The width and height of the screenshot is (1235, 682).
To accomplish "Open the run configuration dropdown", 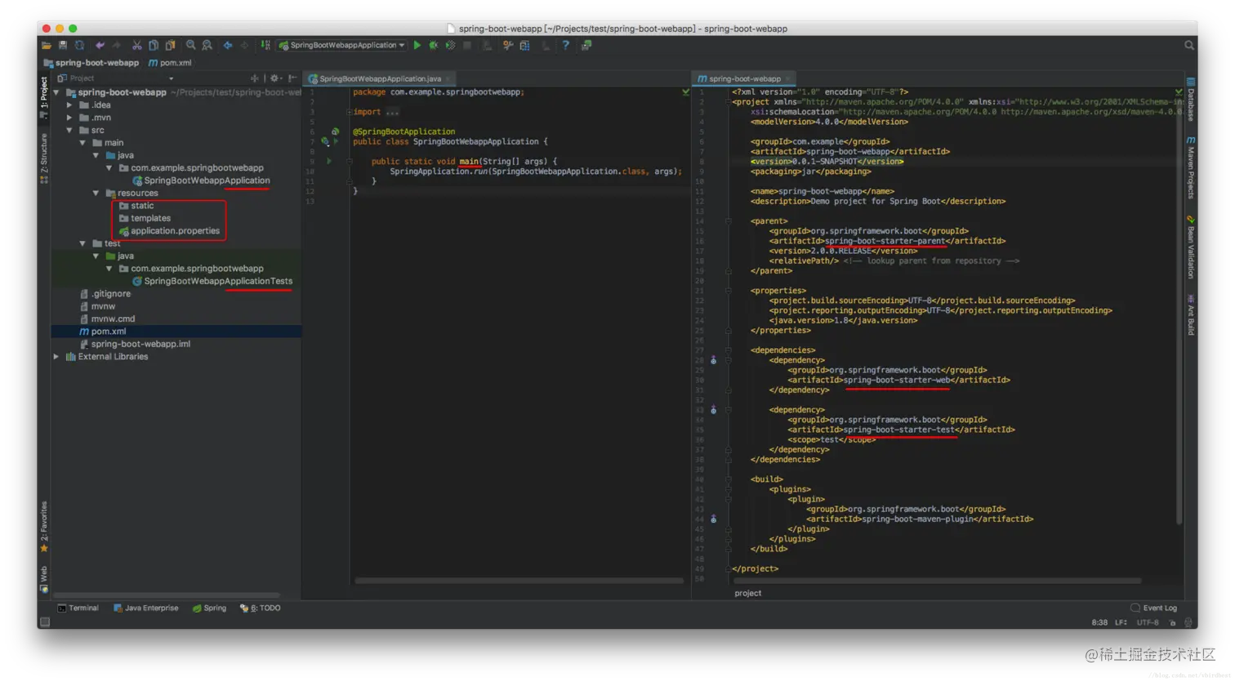I will pyautogui.click(x=341, y=46).
